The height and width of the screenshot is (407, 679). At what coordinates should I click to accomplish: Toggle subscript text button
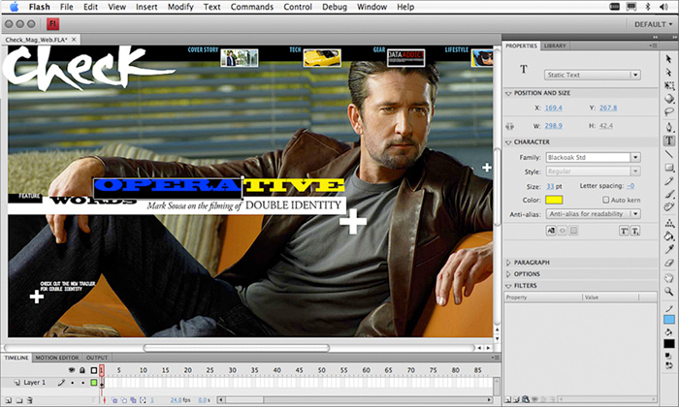click(x=635, y=231)
